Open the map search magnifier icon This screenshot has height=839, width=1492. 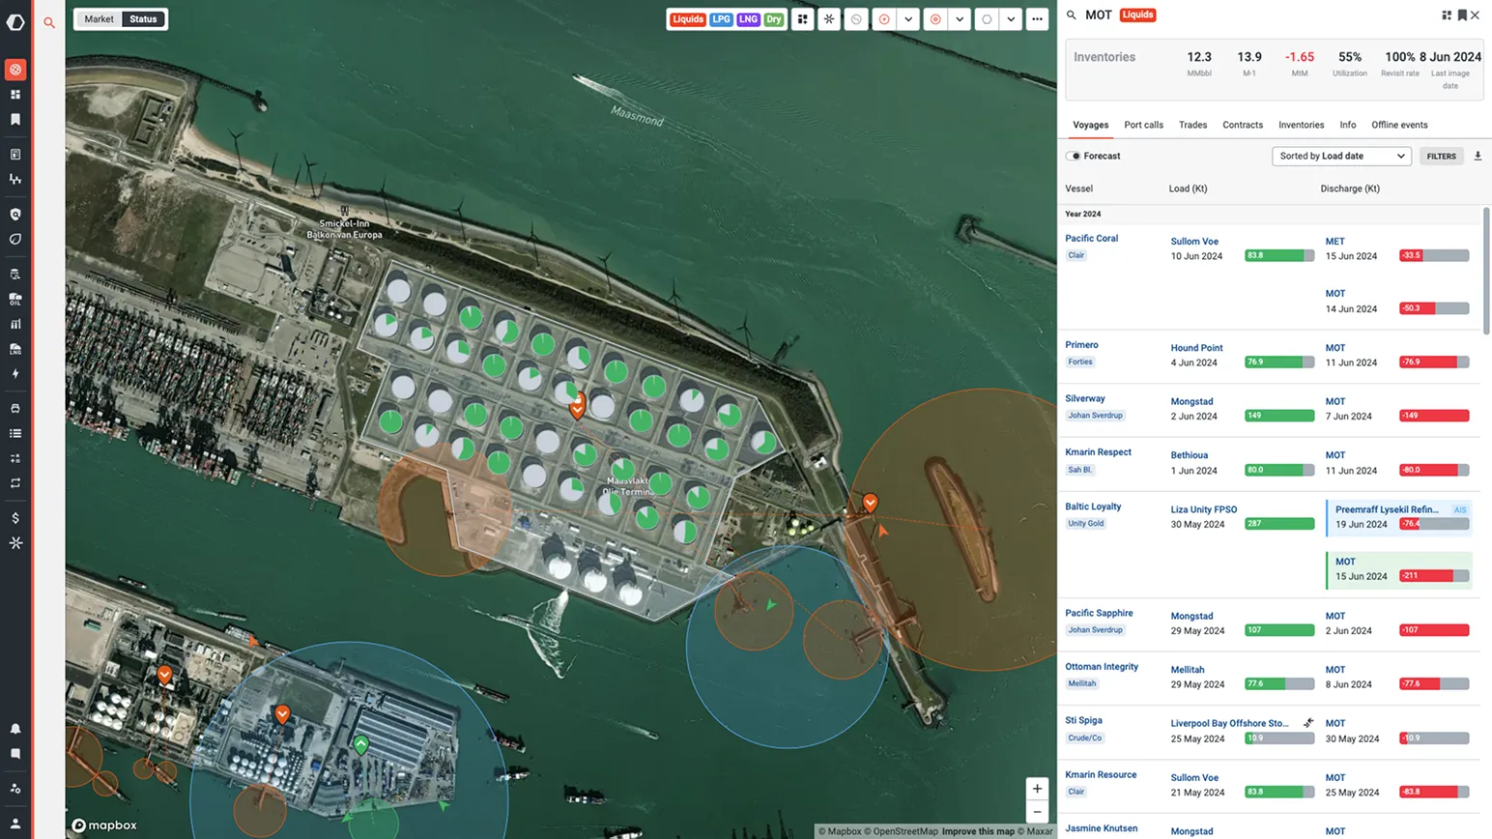point(49,22)
